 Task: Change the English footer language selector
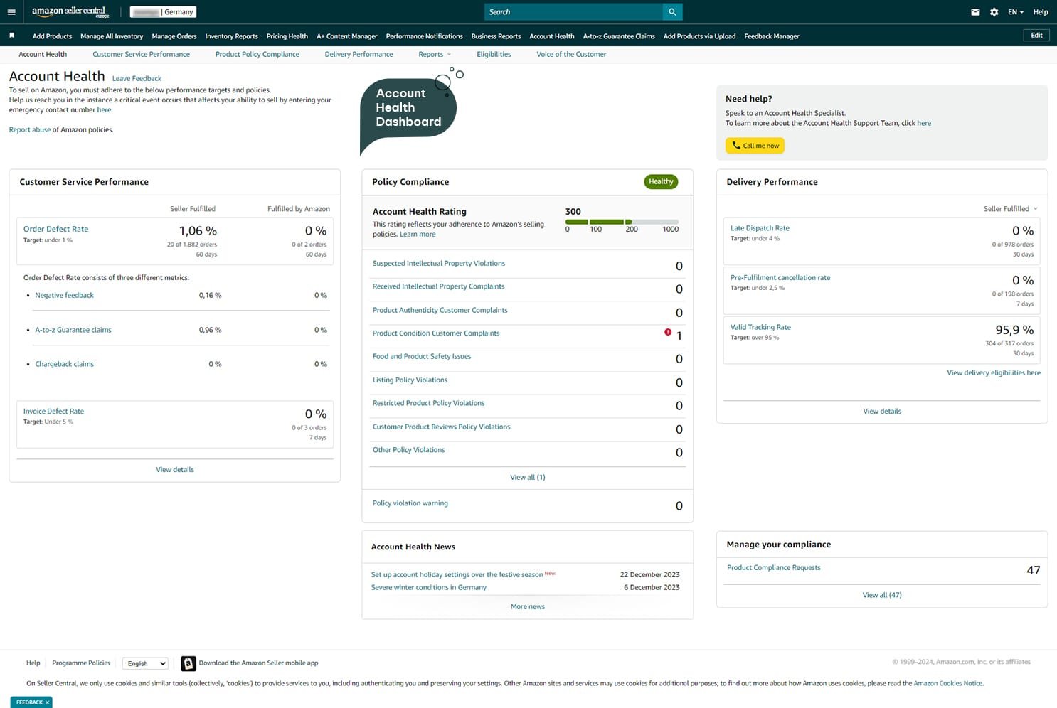[144, 663]
